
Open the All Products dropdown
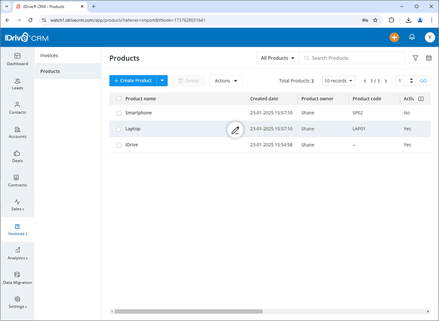point(277,57)
